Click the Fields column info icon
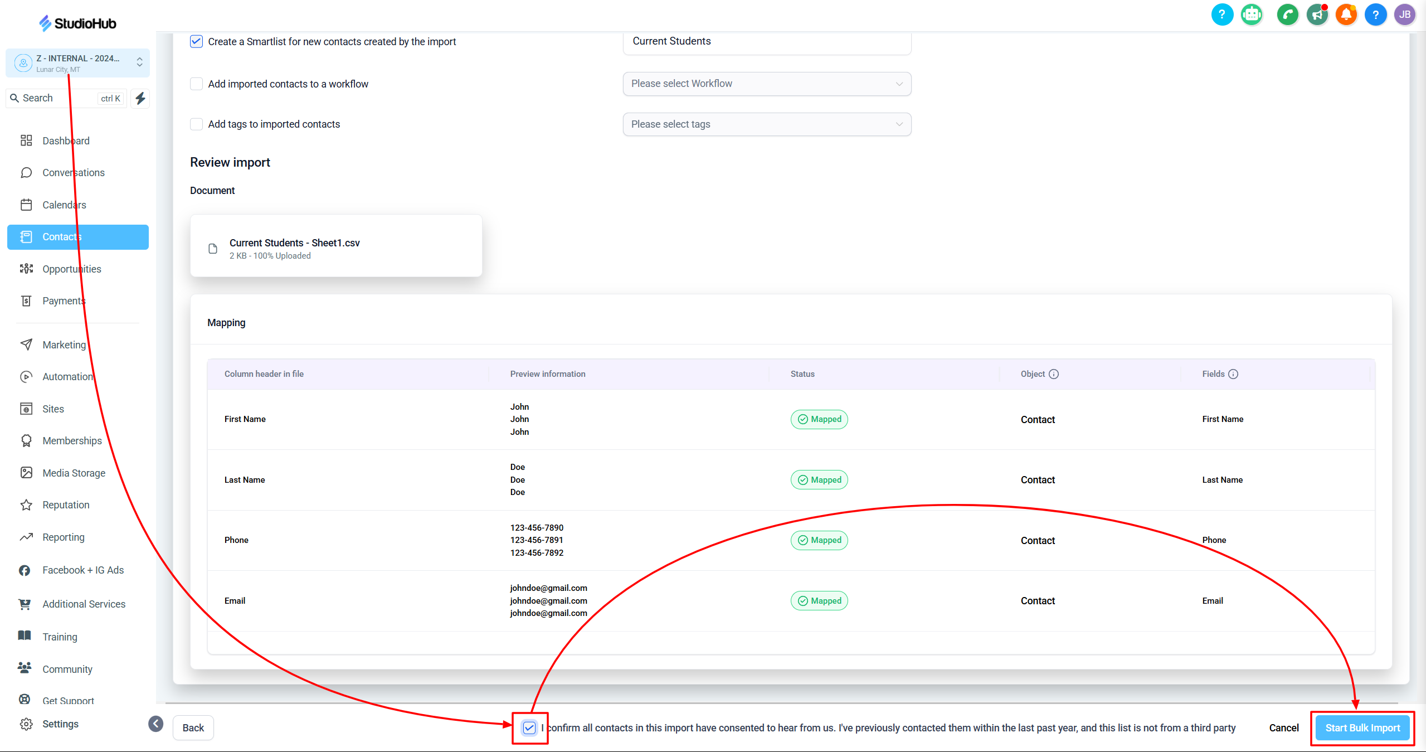 (1233, 374)
